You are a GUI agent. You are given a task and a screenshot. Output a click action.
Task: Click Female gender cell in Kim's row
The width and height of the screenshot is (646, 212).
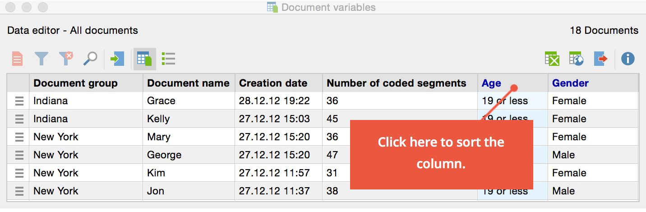(x=569, y=173)
